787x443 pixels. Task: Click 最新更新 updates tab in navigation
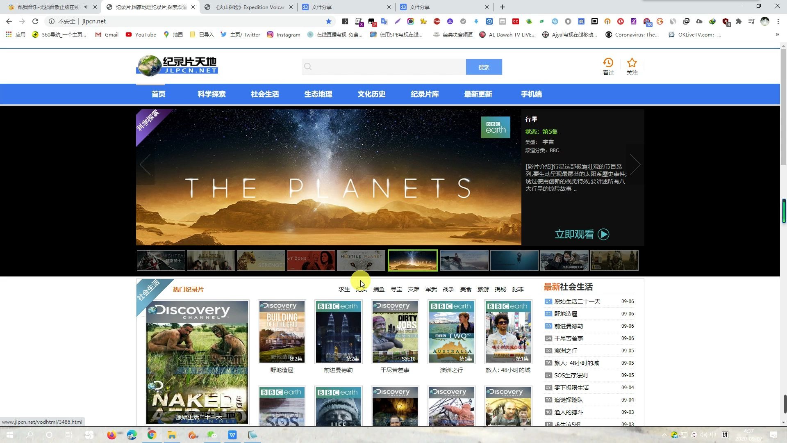(478, 94)
